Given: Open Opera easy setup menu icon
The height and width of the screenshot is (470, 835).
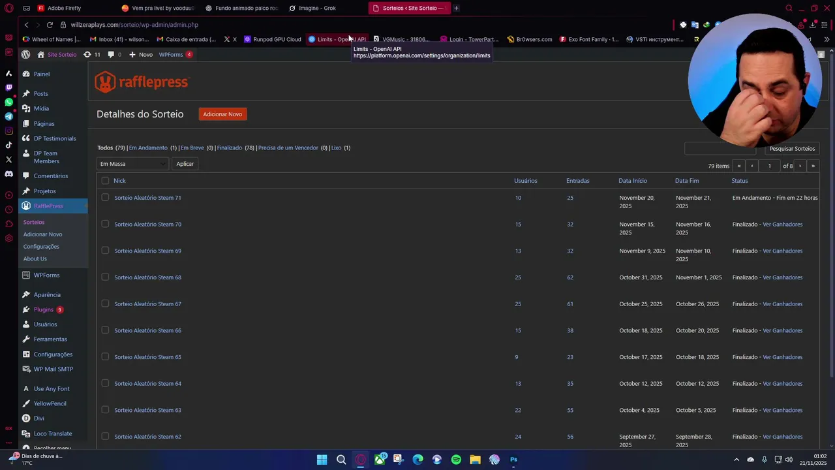Looking at the screenshot, I should pos(825,25).
